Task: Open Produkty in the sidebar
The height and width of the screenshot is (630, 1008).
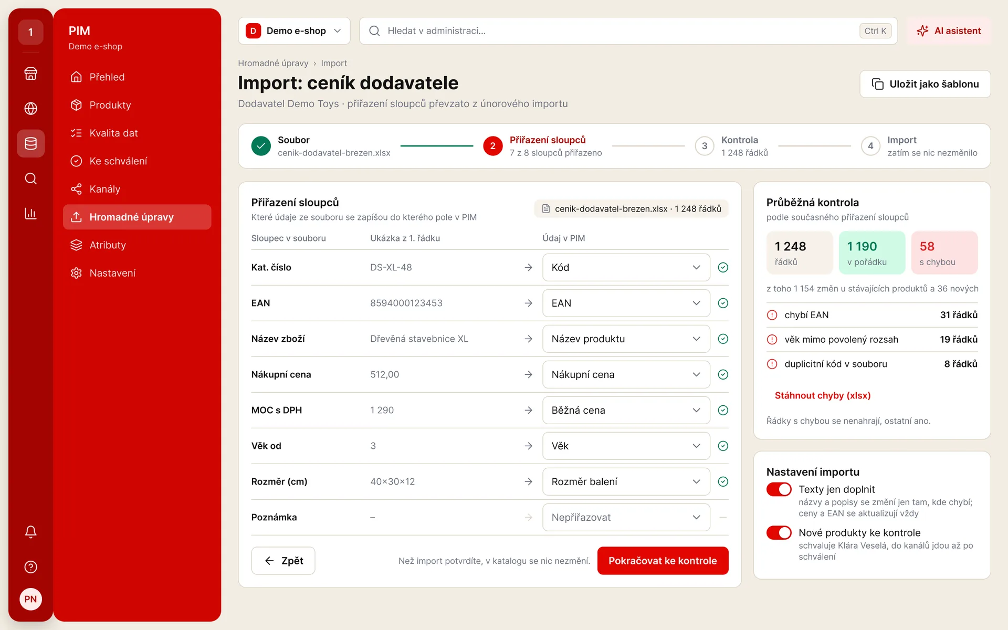Action: pos(137,105)
